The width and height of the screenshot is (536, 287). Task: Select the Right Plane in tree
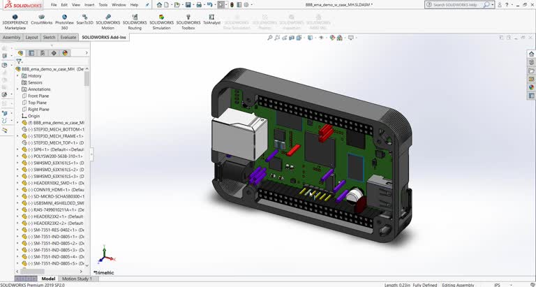coord(35,110)
